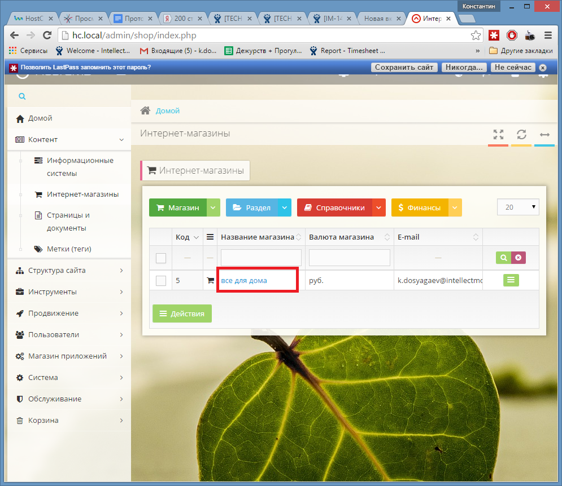This screenshot has height=486, width=562.
Task: Open the Магазин button dropdown arrow
Action: pyautogui.click(x=213, y=207)
